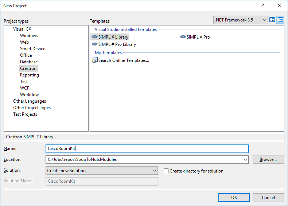Click the OK button
This screenshot has height=206, width=288.
pos(234,198)
